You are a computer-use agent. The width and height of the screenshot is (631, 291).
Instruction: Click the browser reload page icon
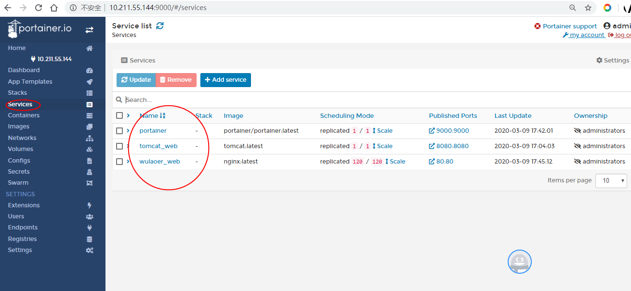(39, 8)
